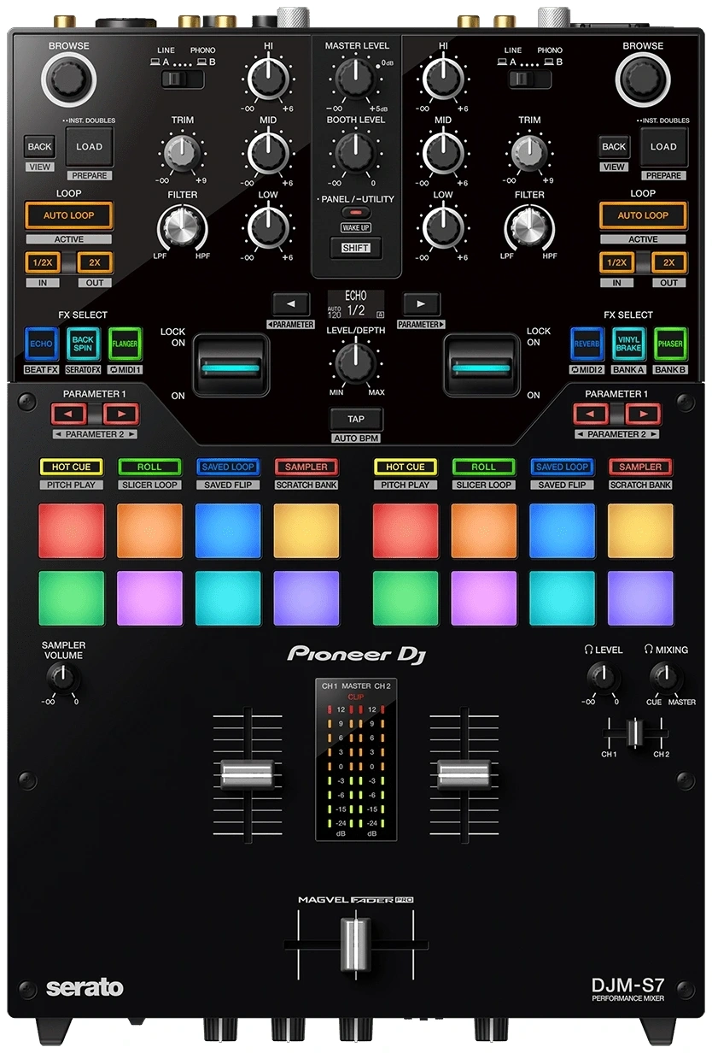Move the CH1/CH2 headphone cue fader
Image resolution: width=712 pixels, height=1053 pixels.
point(633,732)
